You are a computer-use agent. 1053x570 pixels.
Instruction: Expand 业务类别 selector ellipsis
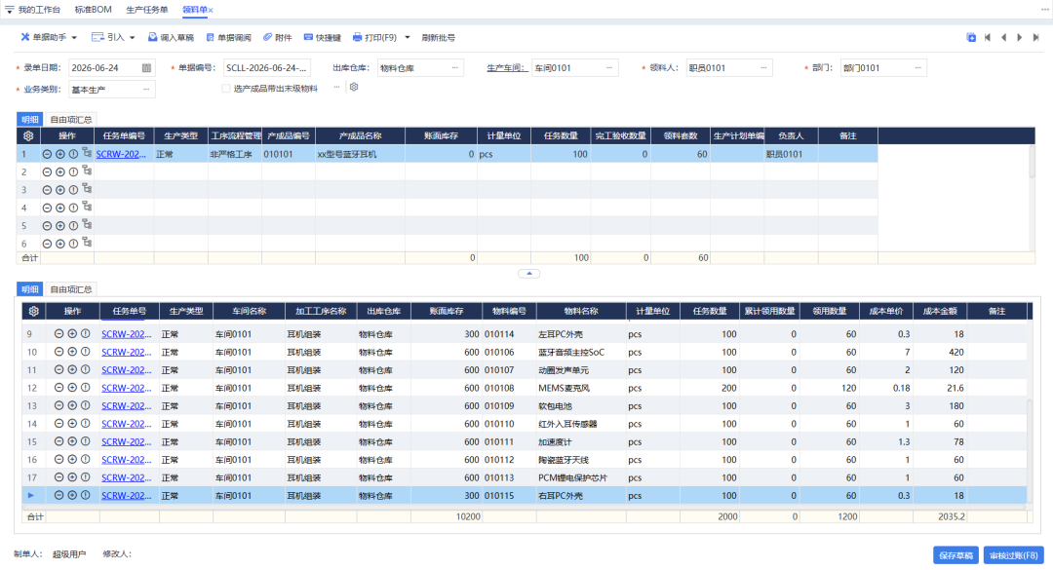[x=146, y=90]
